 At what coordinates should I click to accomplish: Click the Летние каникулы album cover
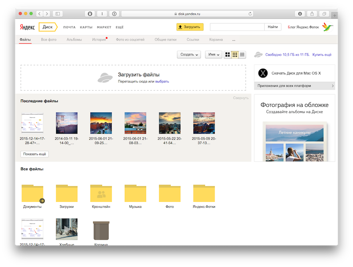[294, 131]
